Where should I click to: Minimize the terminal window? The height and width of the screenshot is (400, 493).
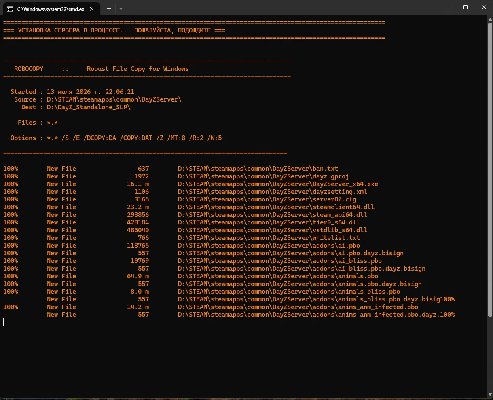tap(446, 8)
